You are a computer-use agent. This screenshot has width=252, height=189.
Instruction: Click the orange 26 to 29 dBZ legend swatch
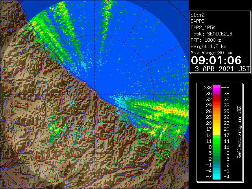(x=217, y=111)
